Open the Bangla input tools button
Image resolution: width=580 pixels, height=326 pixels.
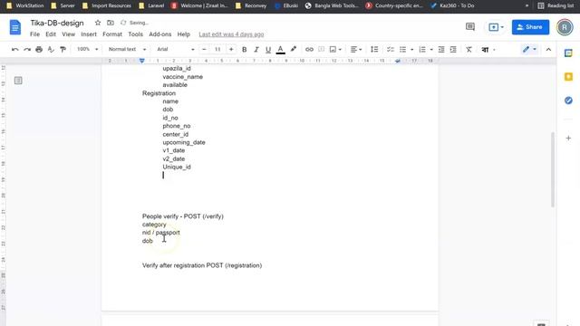(x=485, y=50)
